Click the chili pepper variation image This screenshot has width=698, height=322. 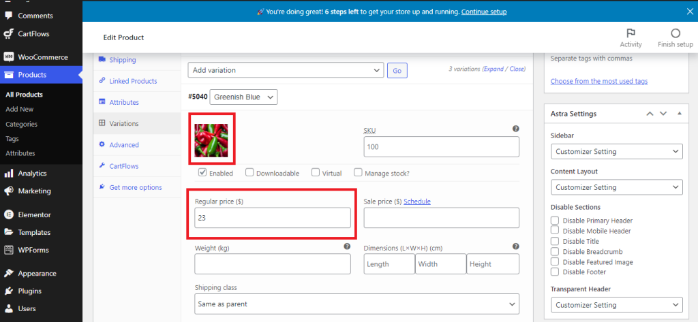[x=212, y=138]
